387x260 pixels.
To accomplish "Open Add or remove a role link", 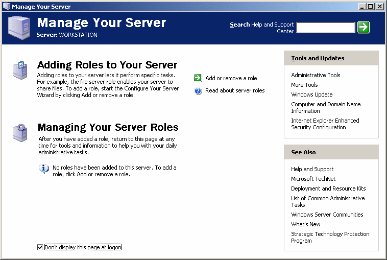I will (231, 78).
